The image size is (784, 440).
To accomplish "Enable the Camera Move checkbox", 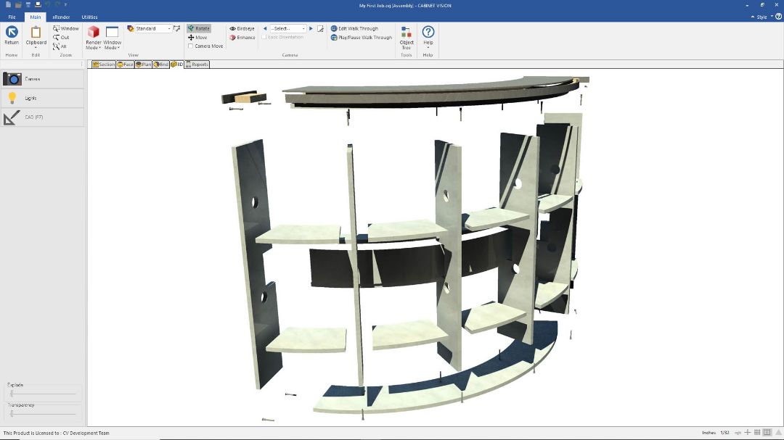I will click(x=191, y=46).
